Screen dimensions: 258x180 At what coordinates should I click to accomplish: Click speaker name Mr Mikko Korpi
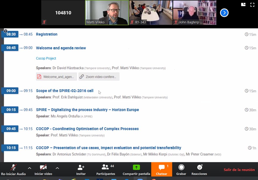[155, 154]
